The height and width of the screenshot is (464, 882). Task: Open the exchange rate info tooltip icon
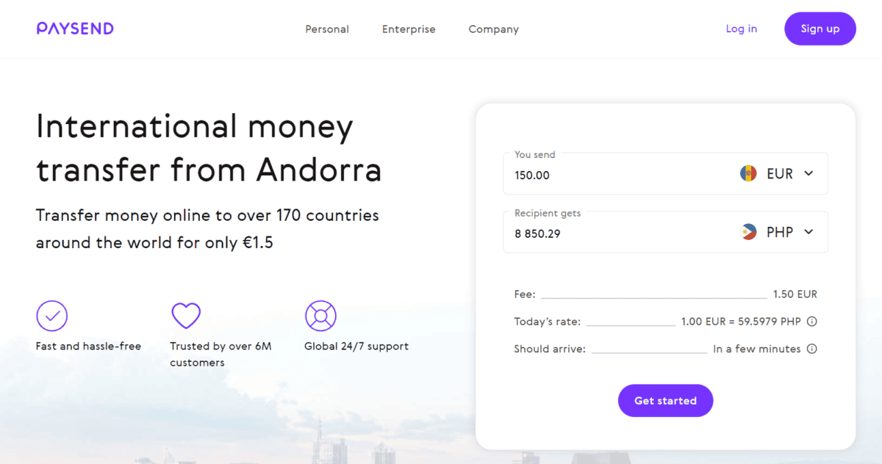(x=811, y=321)
